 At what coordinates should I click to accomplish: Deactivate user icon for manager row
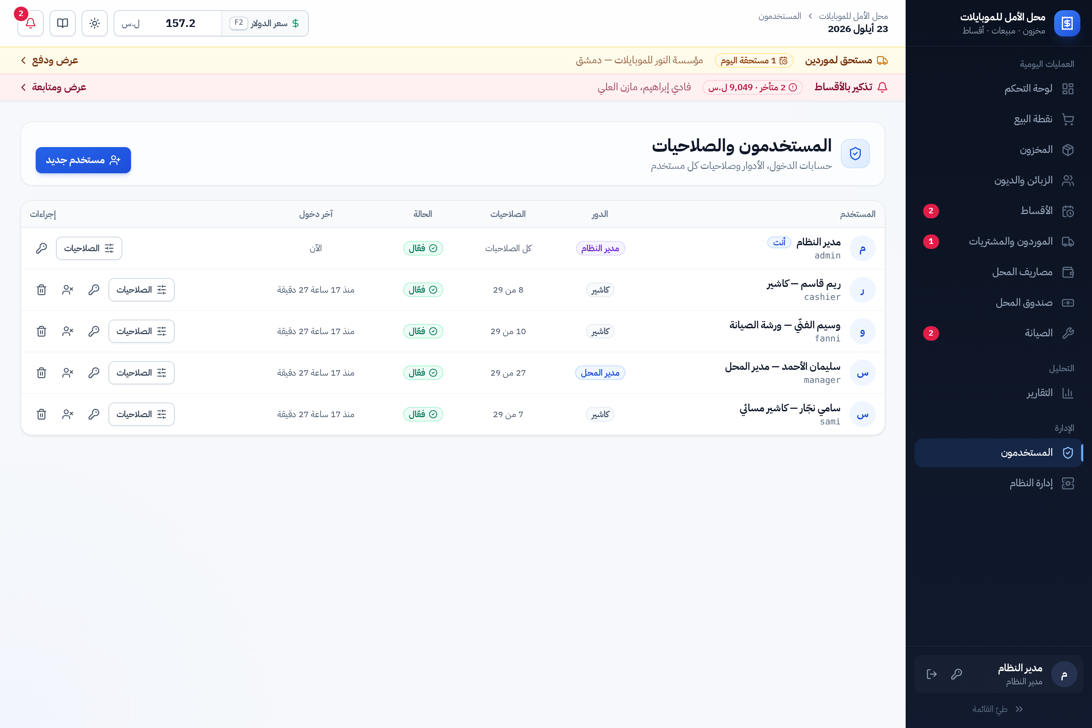coord(68,373)
